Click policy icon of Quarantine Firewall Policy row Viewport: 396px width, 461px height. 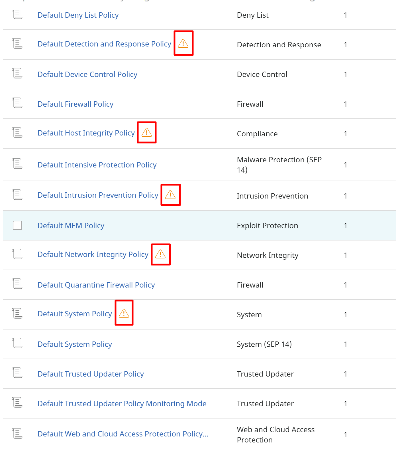click(17, 284)
